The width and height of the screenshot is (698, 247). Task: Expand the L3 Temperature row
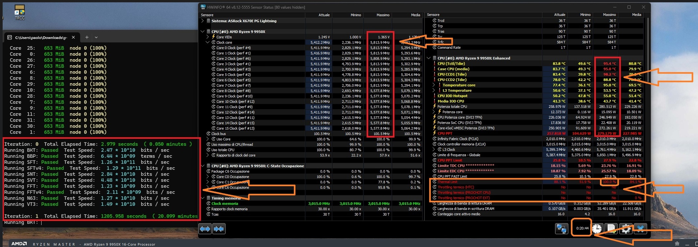point(434,90)
